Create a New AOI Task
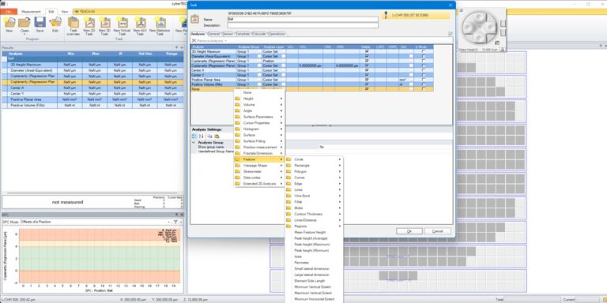Viewport: 607px width, 303px height. tap(140, 22)
